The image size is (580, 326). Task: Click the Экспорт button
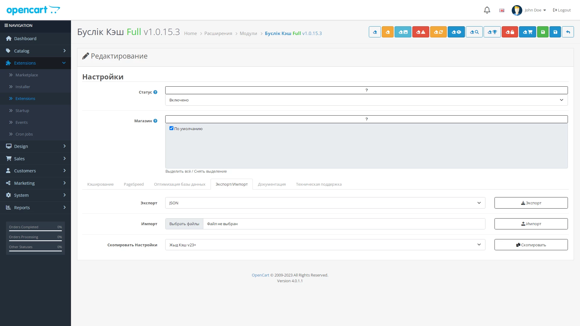(x=531, y=203)
